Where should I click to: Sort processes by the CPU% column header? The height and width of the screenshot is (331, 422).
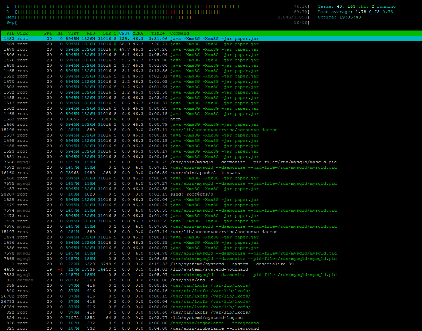125,33
